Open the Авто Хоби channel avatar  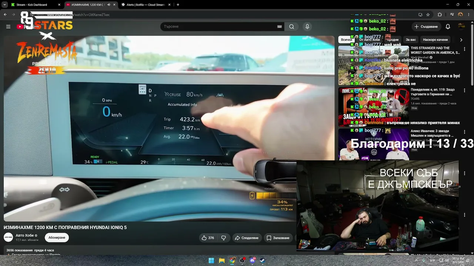8,238
